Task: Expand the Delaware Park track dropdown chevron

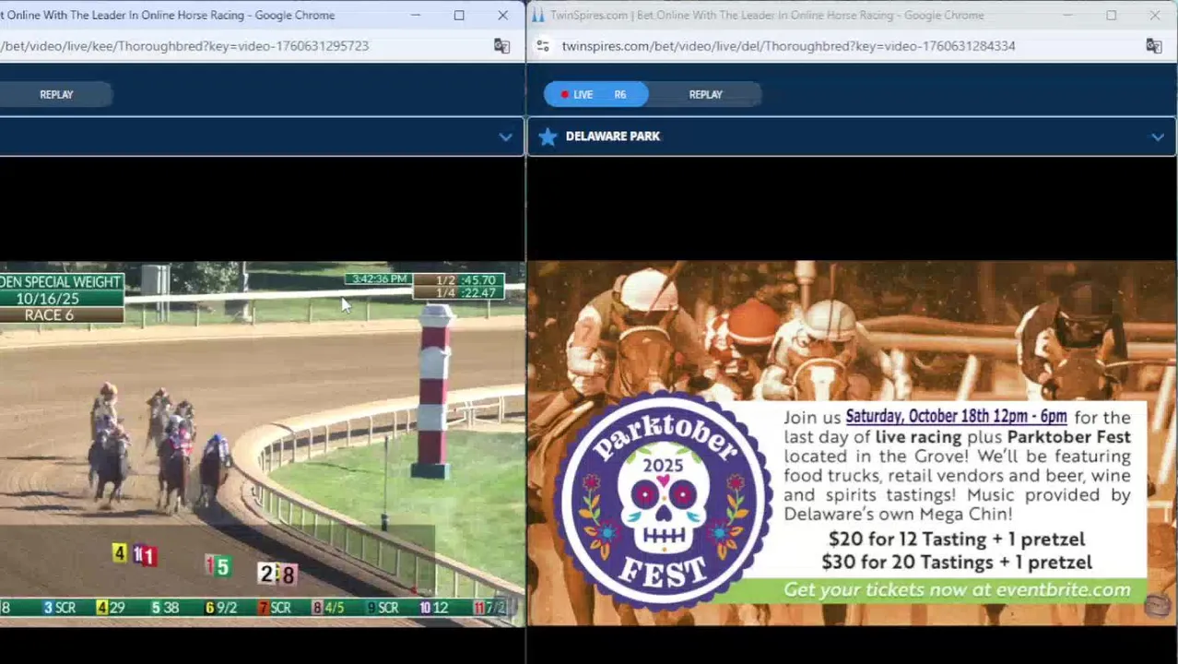Action: [1157, 136]
